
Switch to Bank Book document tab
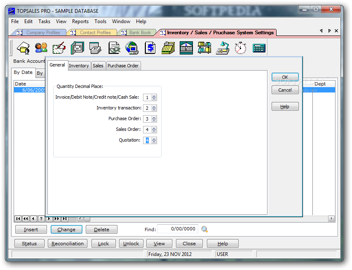pyautogui.click(x=140, y=33)
